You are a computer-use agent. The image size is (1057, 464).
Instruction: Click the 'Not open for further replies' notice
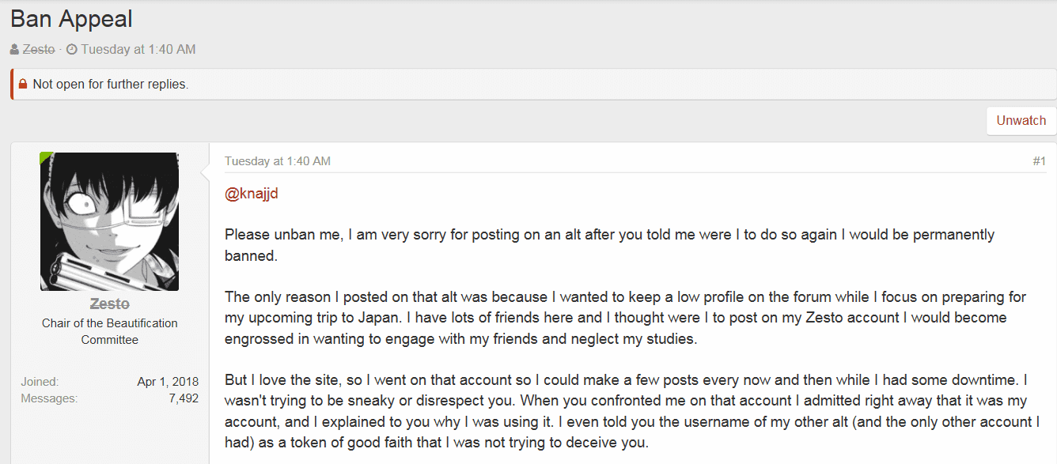(x=111, y=84)
